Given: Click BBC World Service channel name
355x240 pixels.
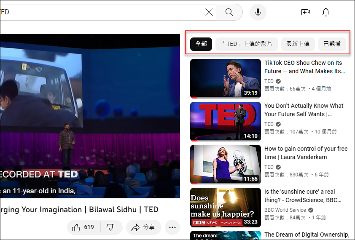Looking at the screenshot, I should (x=285, y=210).
